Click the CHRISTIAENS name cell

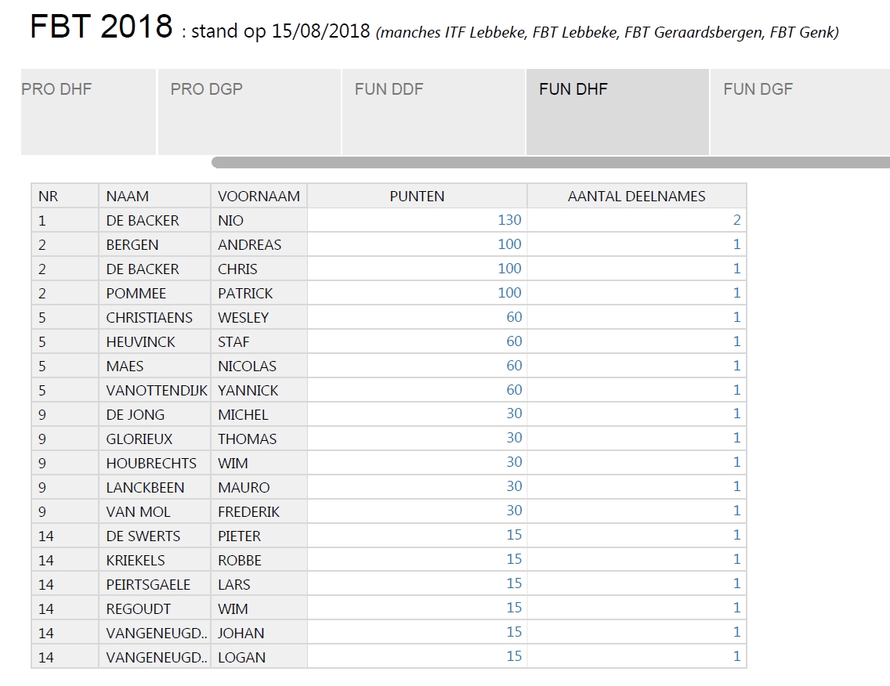click(x=154, y=318)
